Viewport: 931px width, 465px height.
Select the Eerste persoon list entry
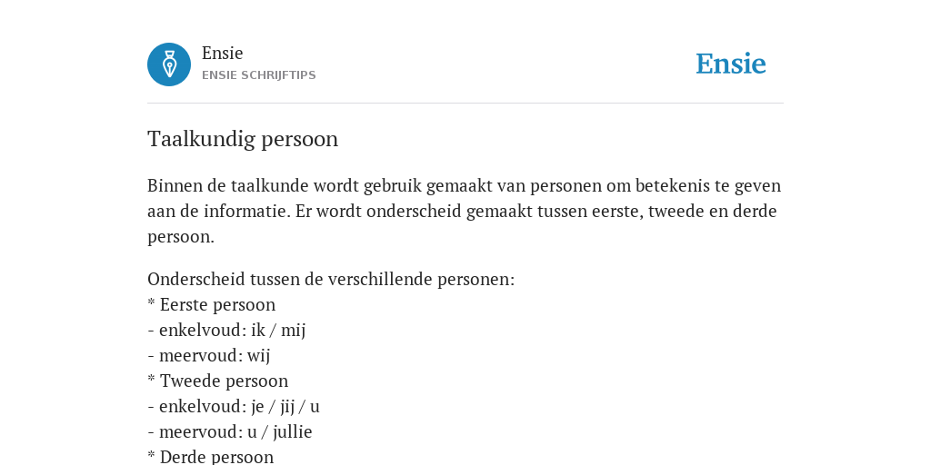(211, 305)
